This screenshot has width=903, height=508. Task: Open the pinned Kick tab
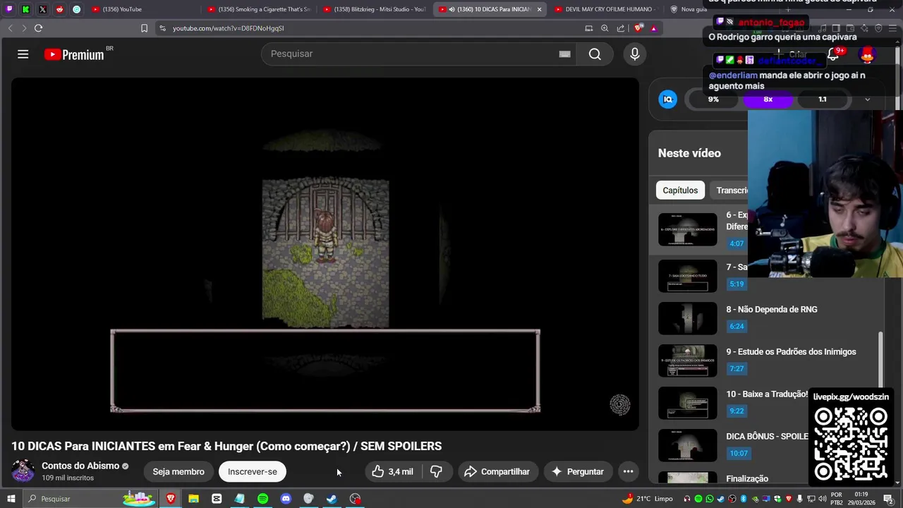25,9
